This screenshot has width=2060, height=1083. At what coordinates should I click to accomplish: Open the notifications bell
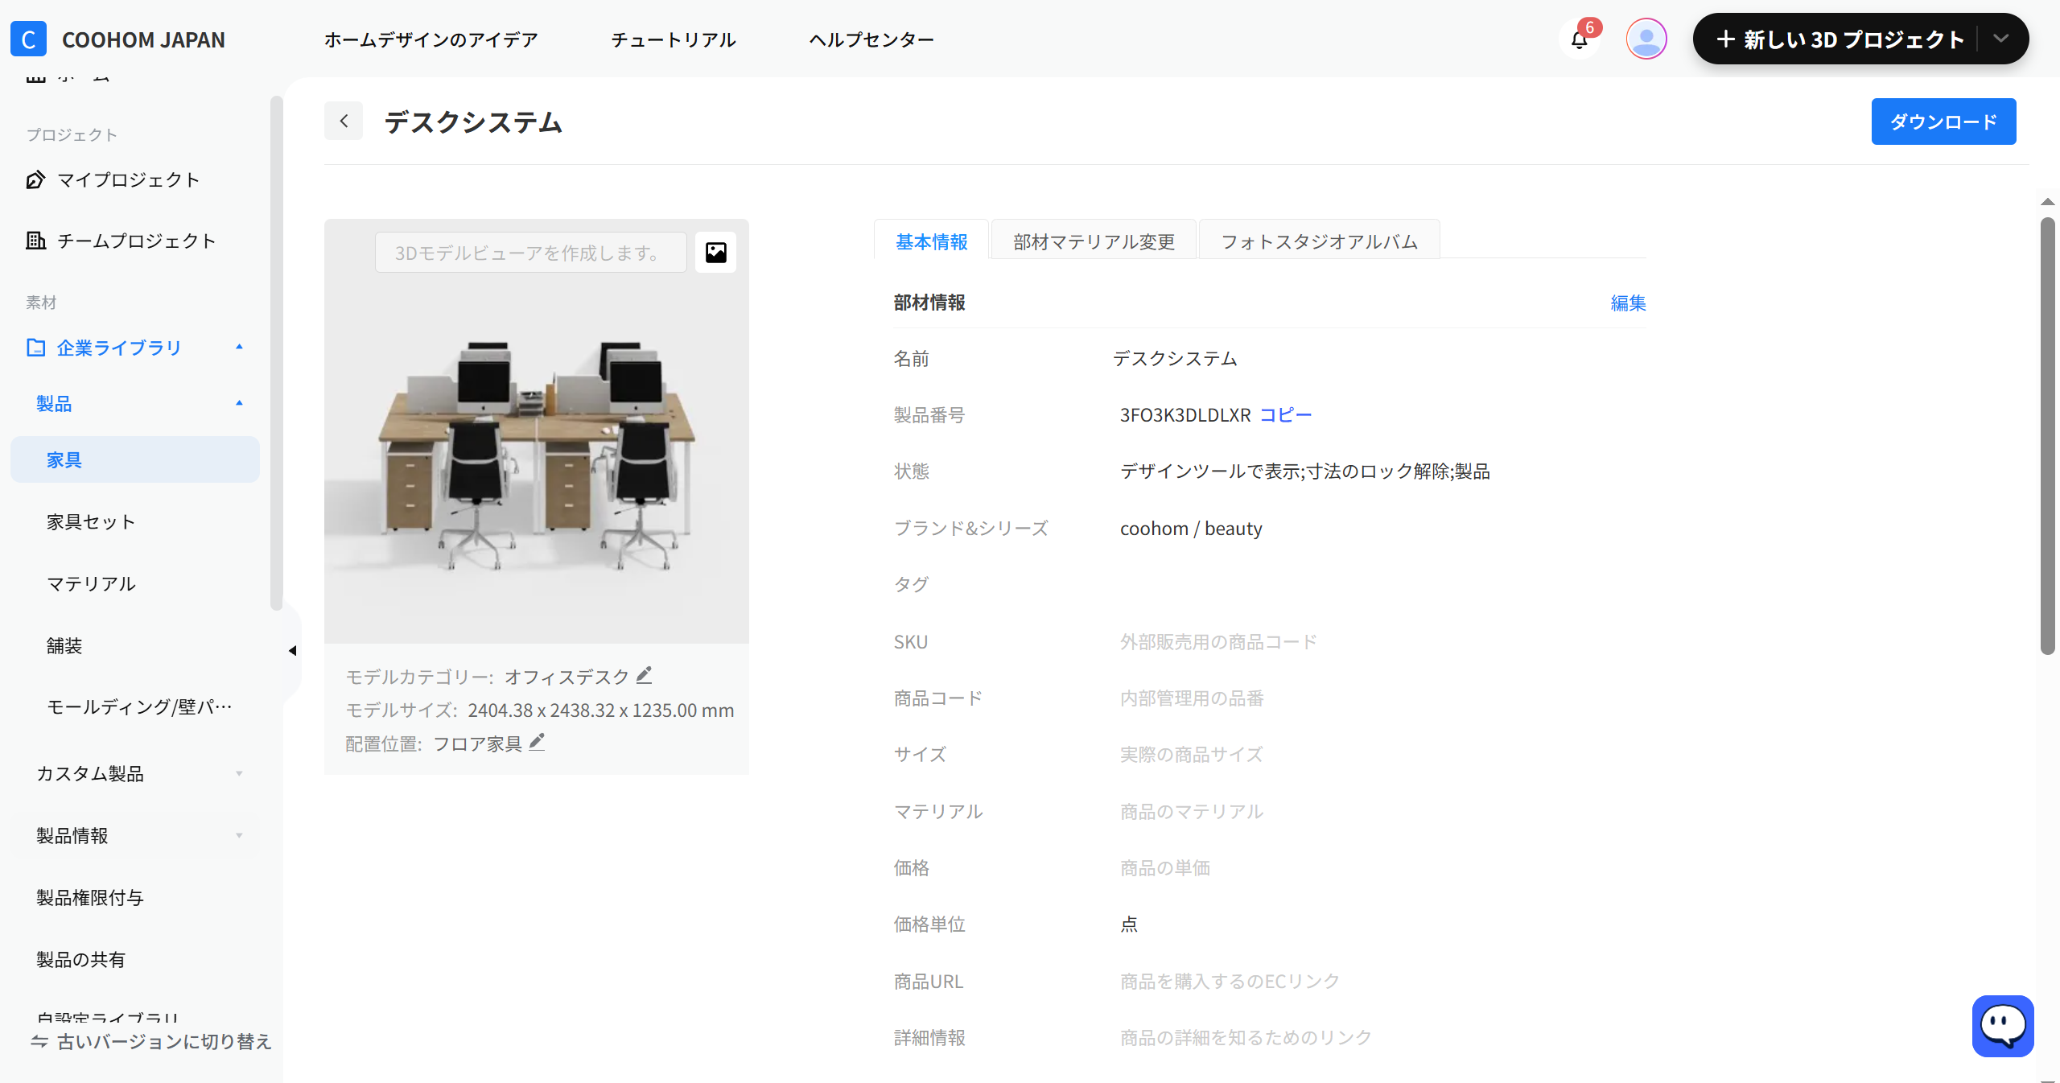pyautogui.click(x=1579, y=39)
